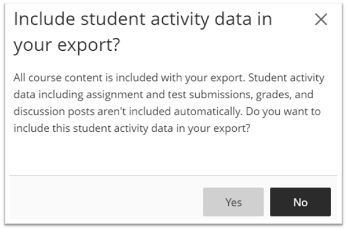Decline student activity data with No
This screenshot has width=347, height=230.
301,202
